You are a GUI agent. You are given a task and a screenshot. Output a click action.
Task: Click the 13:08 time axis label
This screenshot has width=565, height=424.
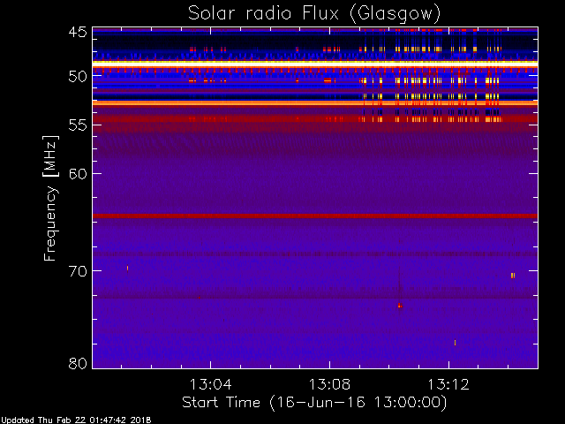(329, 384)
